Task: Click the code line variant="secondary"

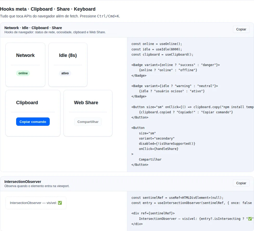Action: tap(157, 138)
